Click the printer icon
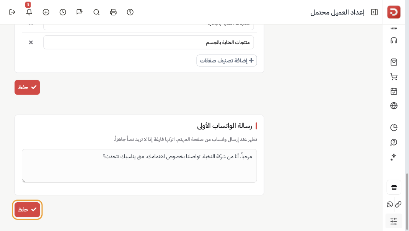The image size is (409, 231). click(x=113, y=12)
